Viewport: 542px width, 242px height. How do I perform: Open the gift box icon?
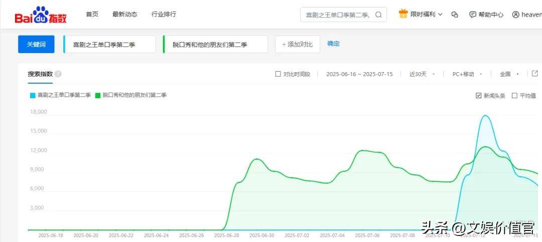(x=403, y=14)
